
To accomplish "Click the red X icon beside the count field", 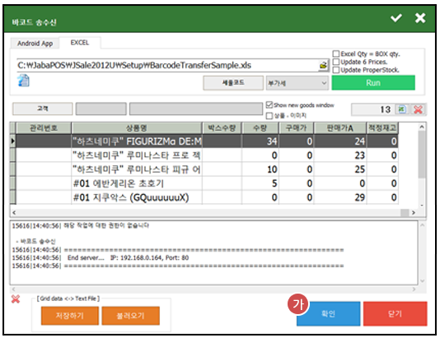I will tap(418, 109).
